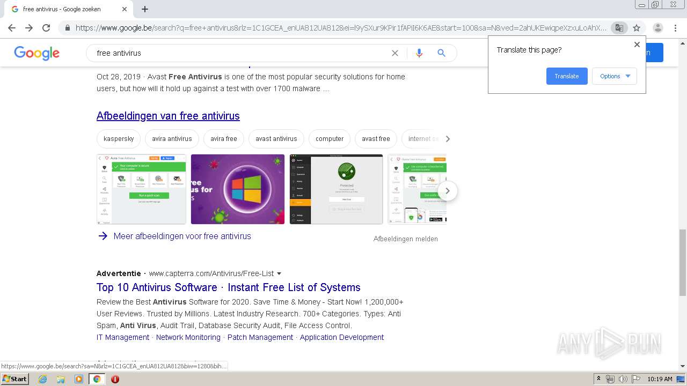Viewport: 687px width, 386px height.
Task: Open Top 10 Antivirus Software ad result
Action: pyautogui.click(x=229, y=287)
